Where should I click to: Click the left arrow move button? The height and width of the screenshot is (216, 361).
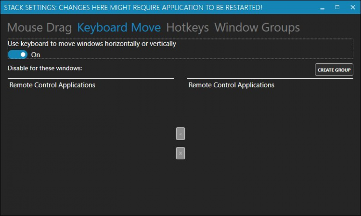coord(180,134)
